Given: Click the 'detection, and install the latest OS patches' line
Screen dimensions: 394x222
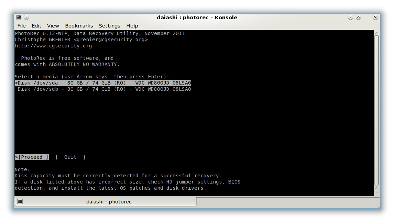Looking at the screenshot, I should 110,188.
